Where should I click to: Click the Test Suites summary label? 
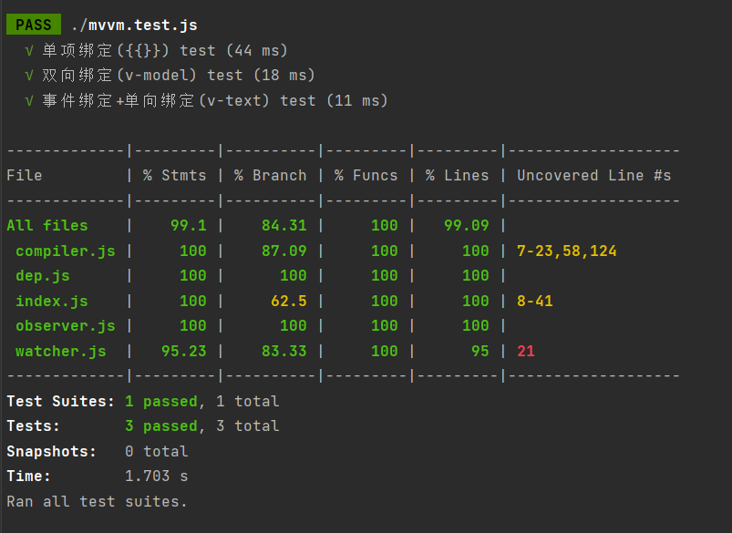point(61,401)
